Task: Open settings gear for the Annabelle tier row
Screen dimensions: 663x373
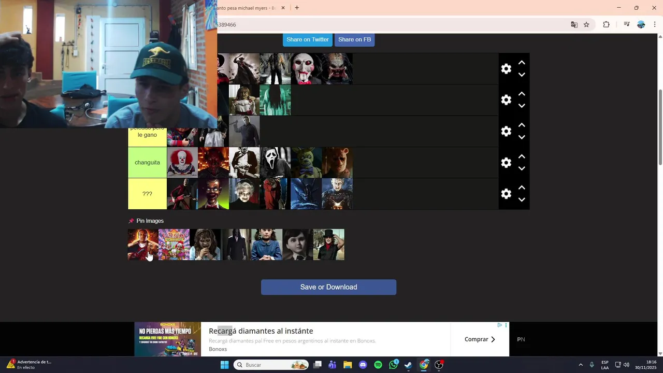Action: tap(506, 100)
